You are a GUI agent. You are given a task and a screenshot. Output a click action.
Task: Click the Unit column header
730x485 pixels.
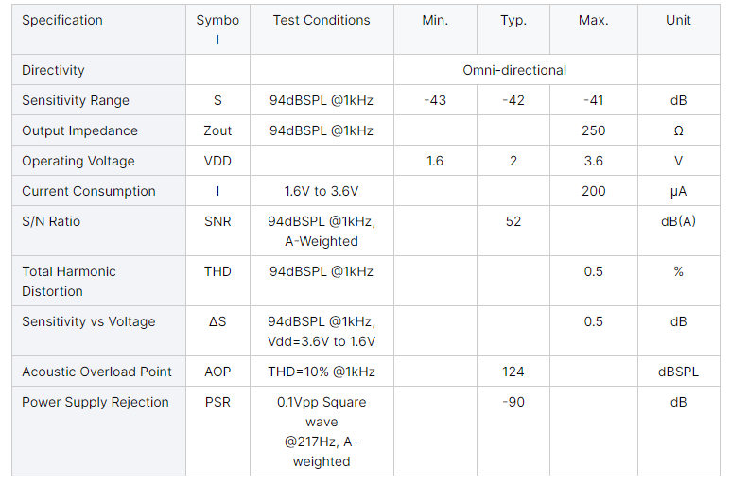coord(678,20)
